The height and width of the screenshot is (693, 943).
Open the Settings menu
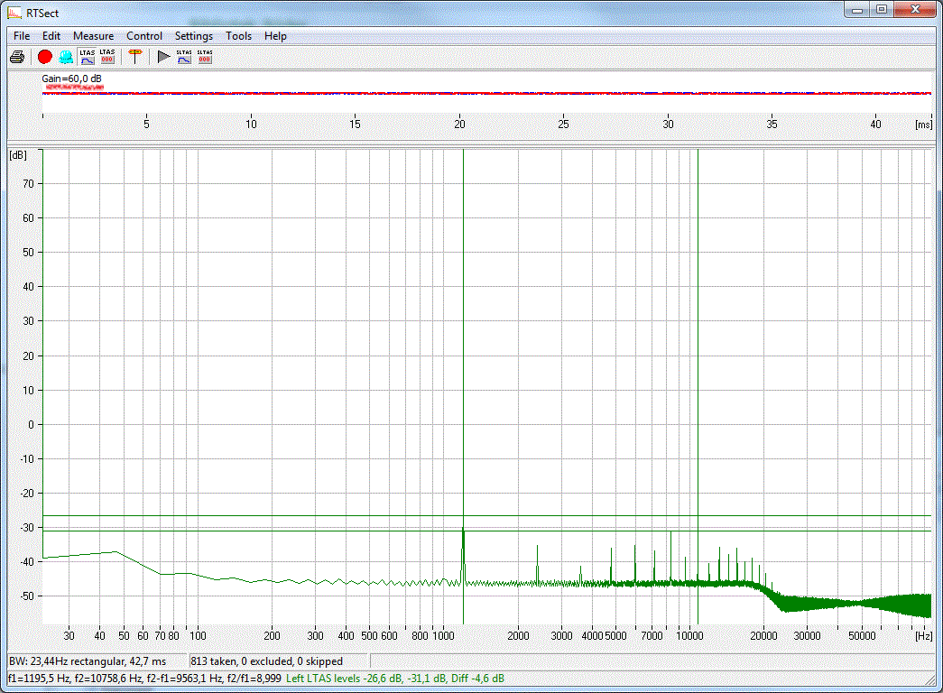194,36
